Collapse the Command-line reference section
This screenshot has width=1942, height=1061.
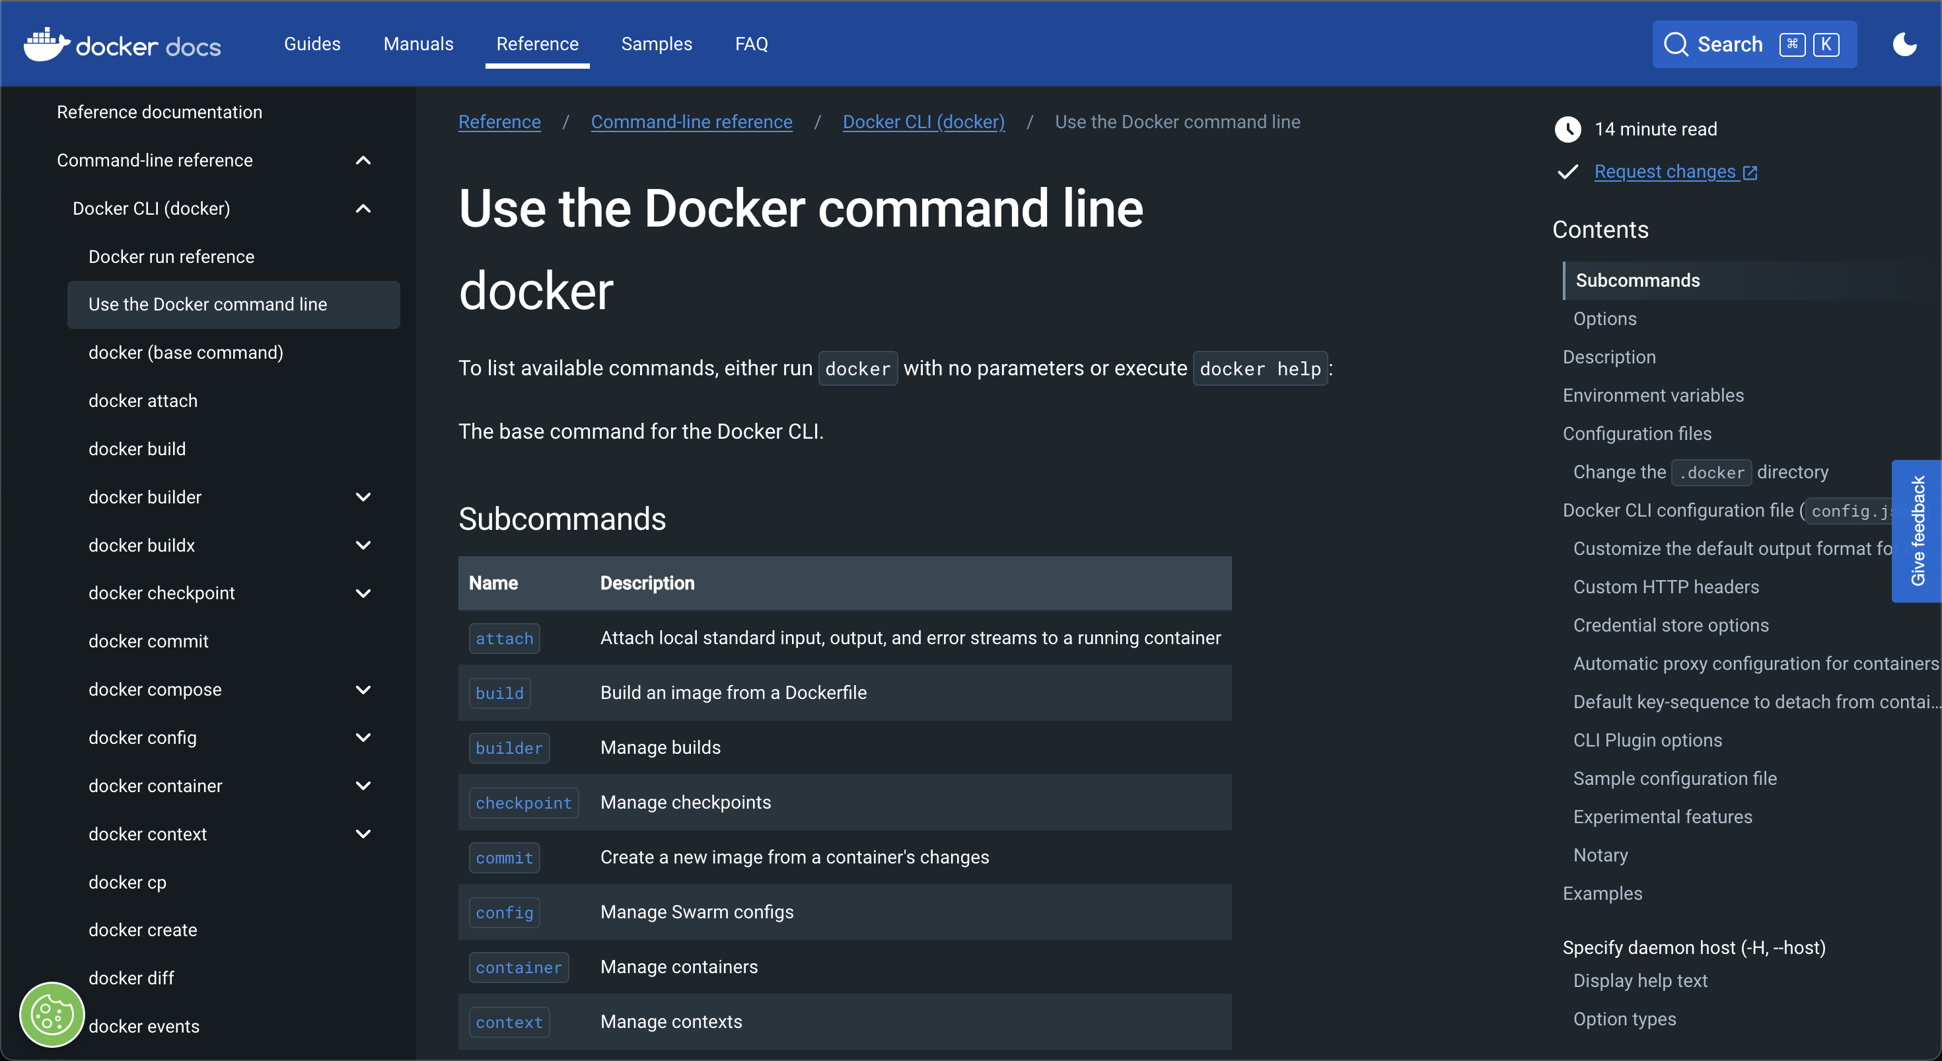(x=363, y=161)
